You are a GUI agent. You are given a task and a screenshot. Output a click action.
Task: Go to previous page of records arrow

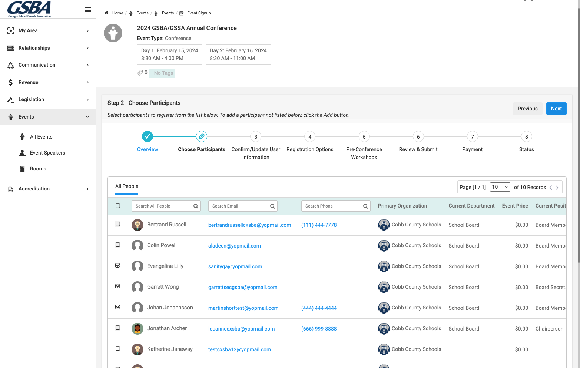tap(551, 188)
